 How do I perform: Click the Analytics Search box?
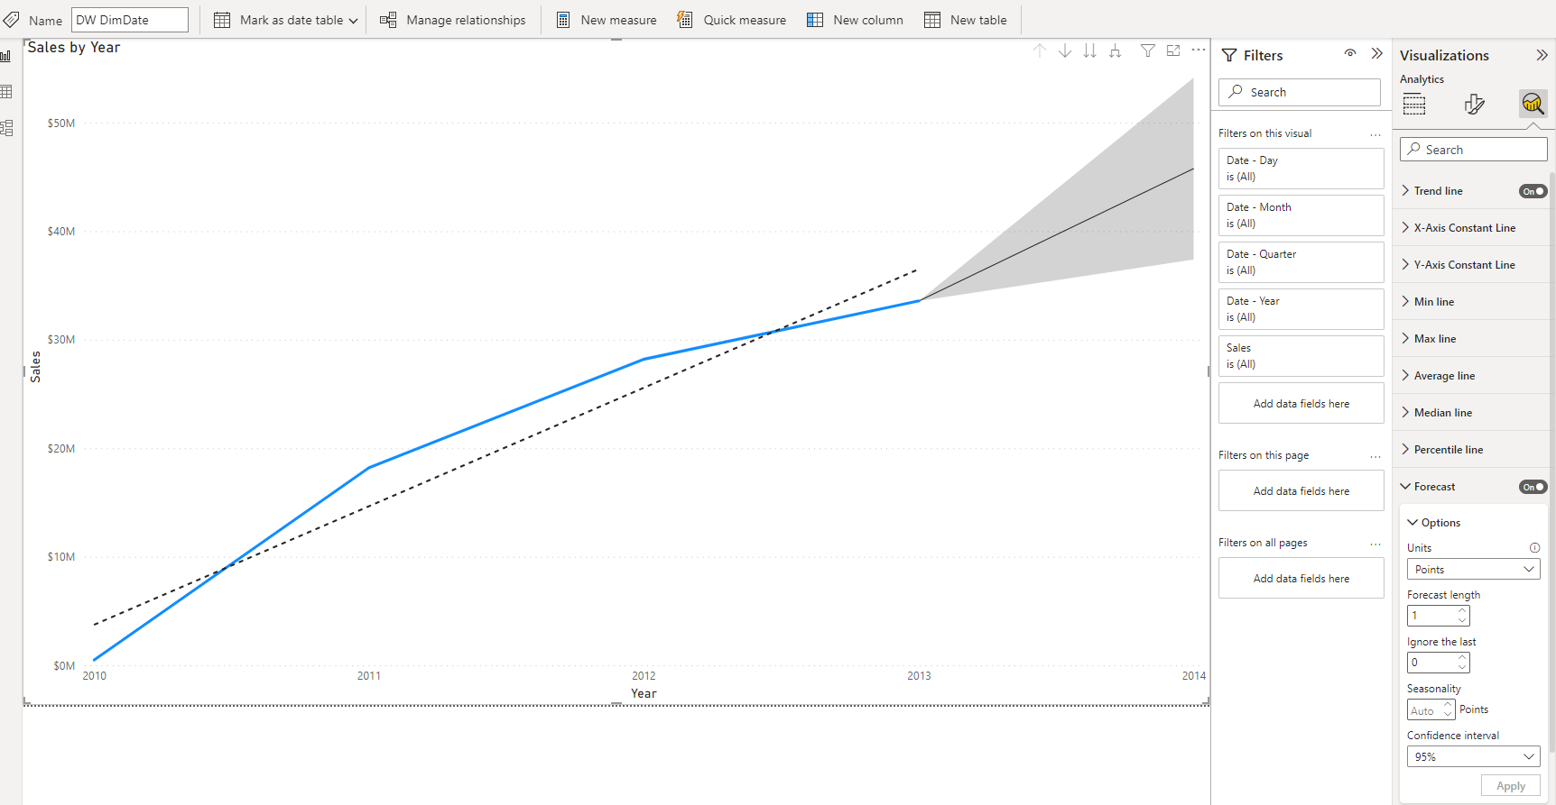(x=1474, y=150)
